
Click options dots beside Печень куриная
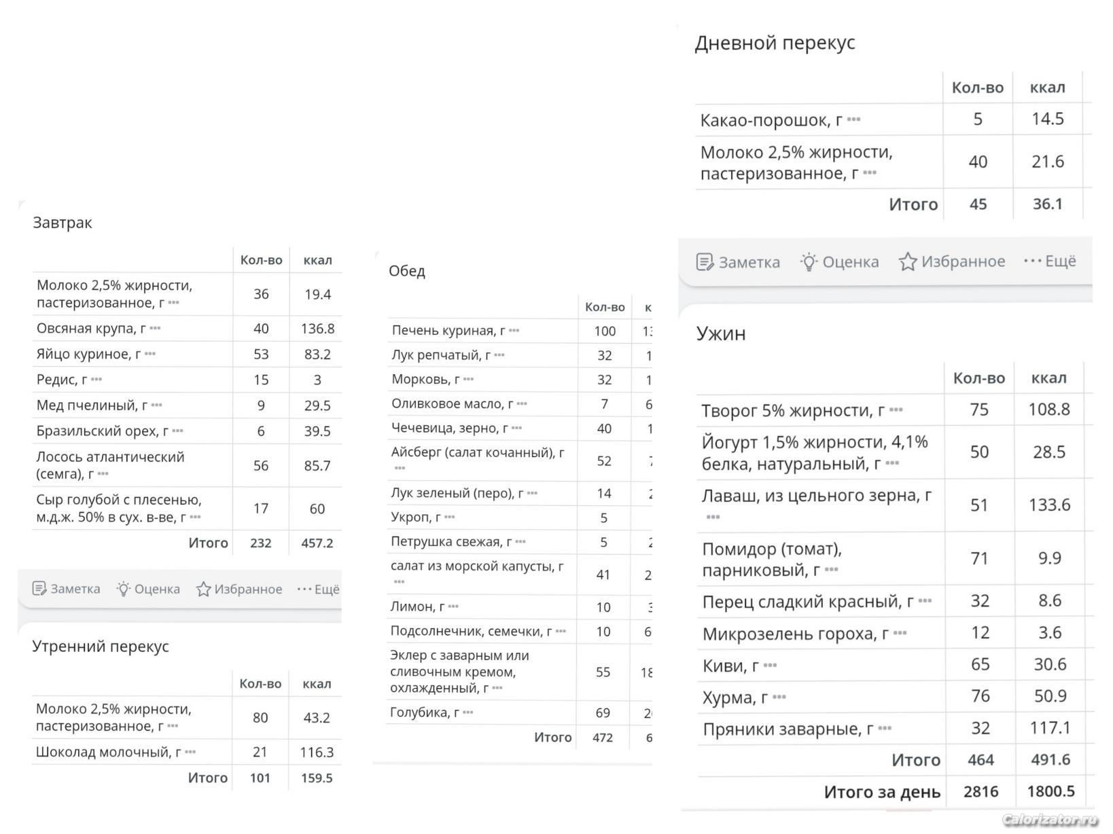[514, 331]
